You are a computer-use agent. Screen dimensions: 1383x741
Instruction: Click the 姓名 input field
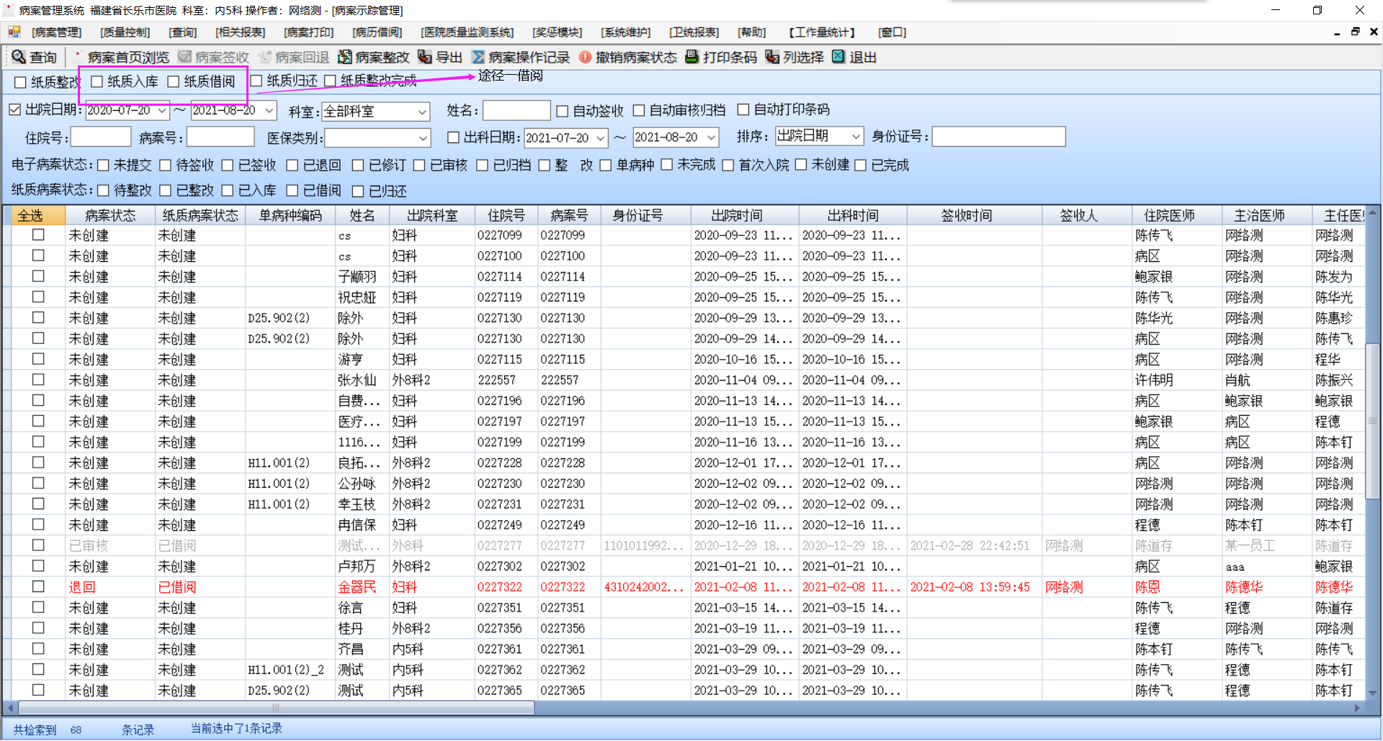point(516,111)
